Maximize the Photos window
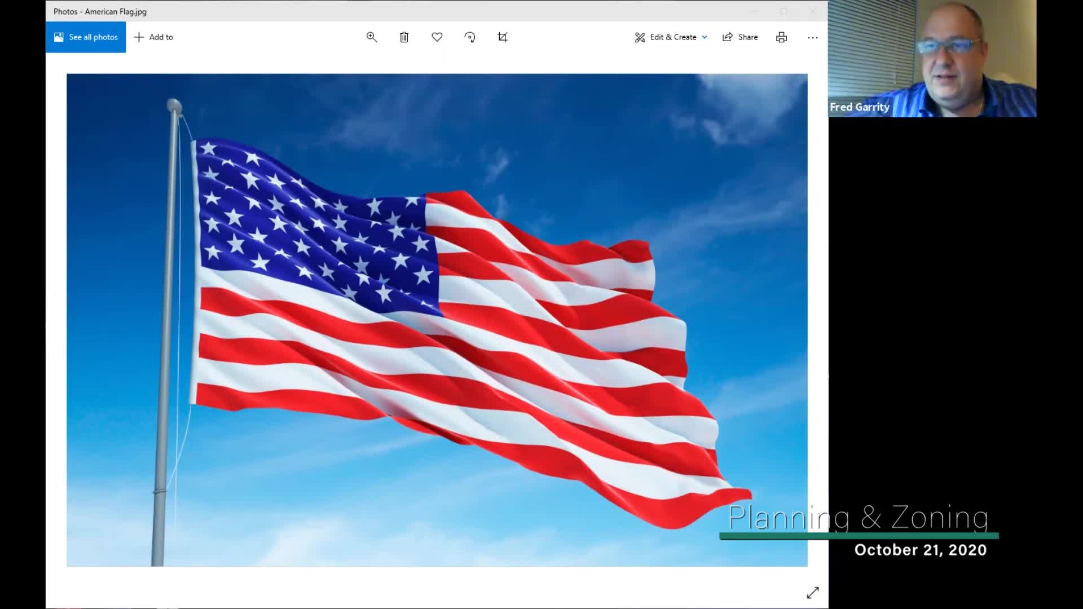 coord(783,11)
